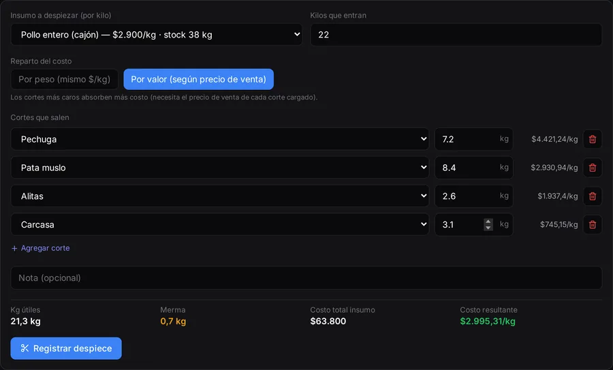613x370 pixels.
Task: Click the 21,3 kg useful kilos value
Action: [x=25, y=321]
